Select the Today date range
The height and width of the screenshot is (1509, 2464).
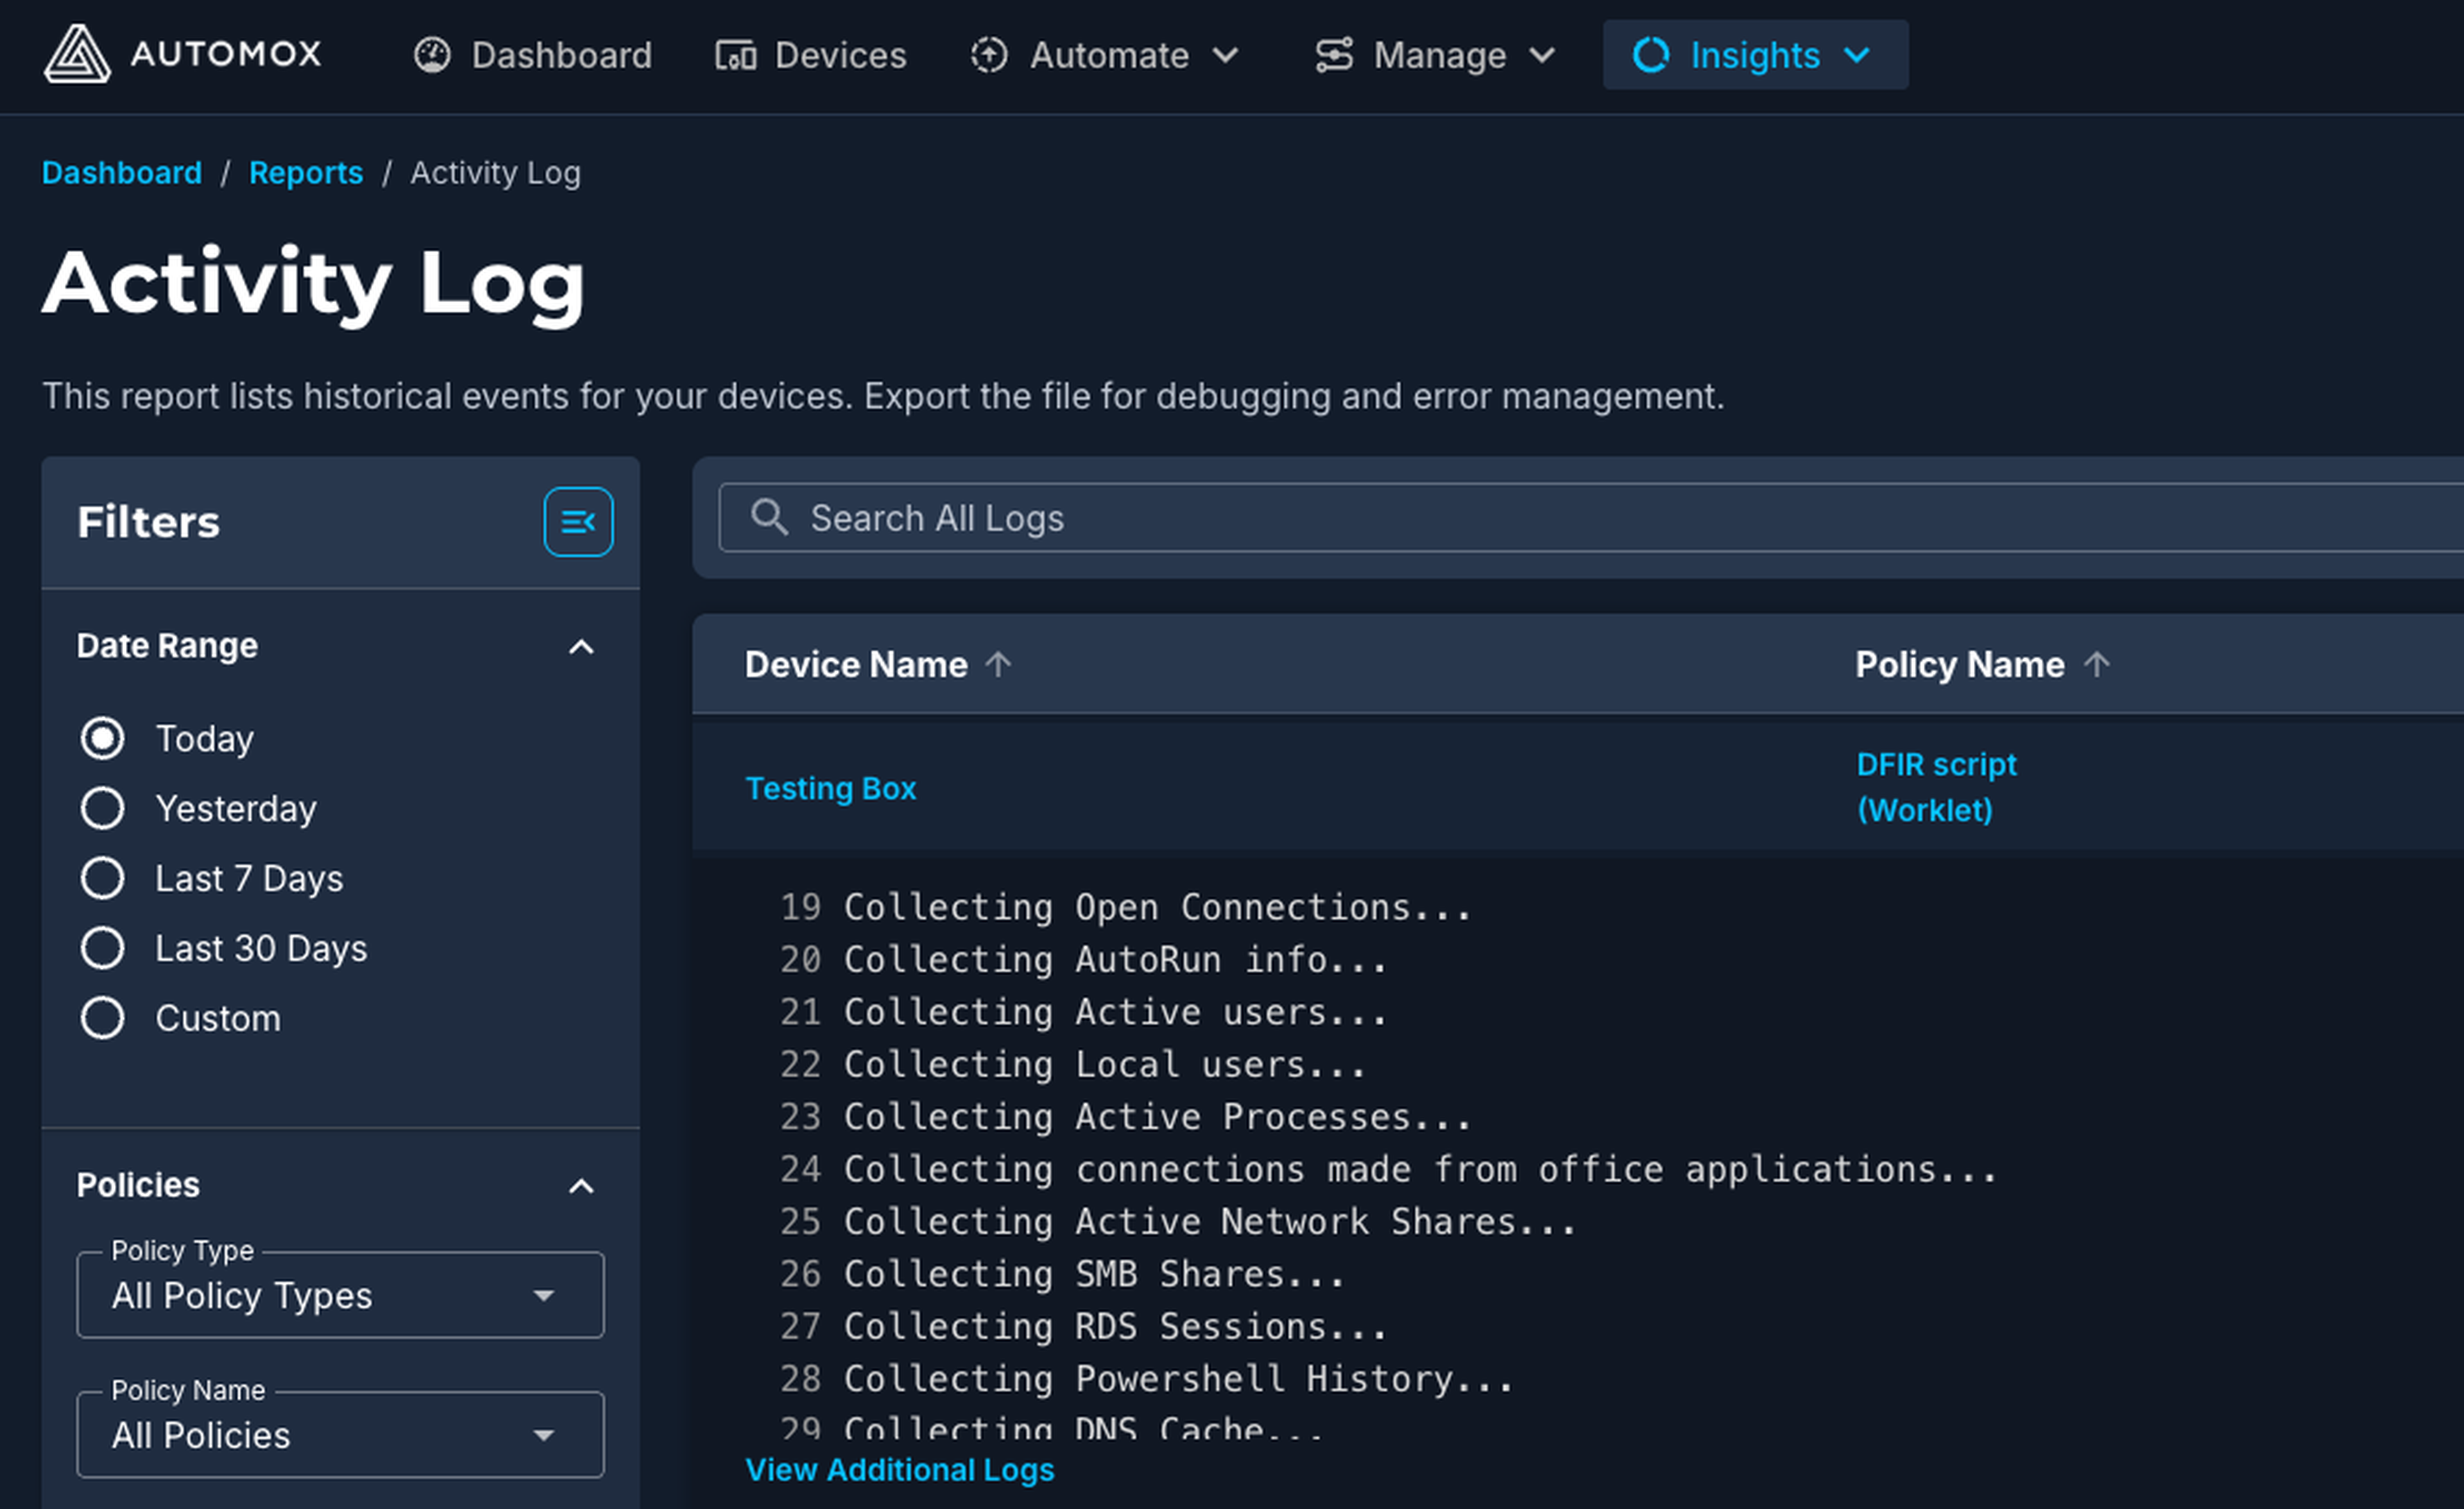tap(102, 739)
